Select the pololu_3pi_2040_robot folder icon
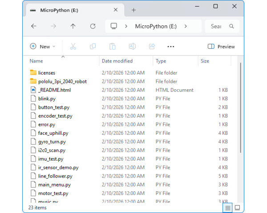Viewport: 267px width, 213px height. click(x=33, y=81)
